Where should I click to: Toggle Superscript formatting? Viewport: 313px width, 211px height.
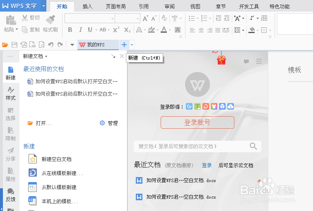[116, 30]
